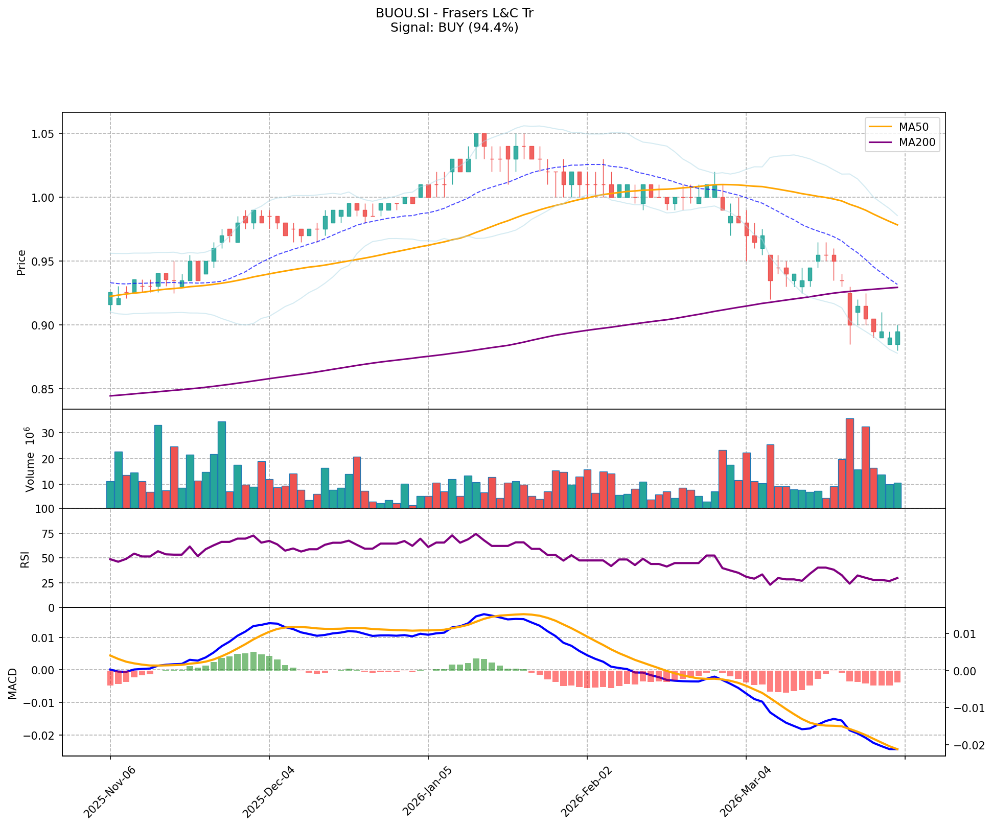Click the chart title BUOU.SI - Frasers L&C Tr
This screenshot has height=827, width=993.
click(x=454, y=13)
